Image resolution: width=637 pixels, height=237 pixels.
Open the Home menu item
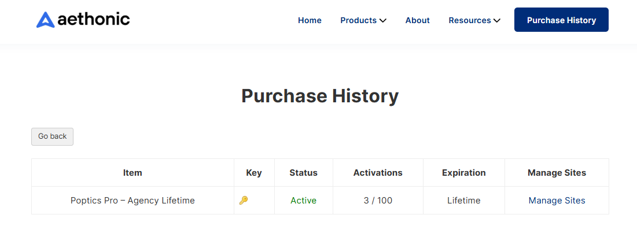coord(310,20)
